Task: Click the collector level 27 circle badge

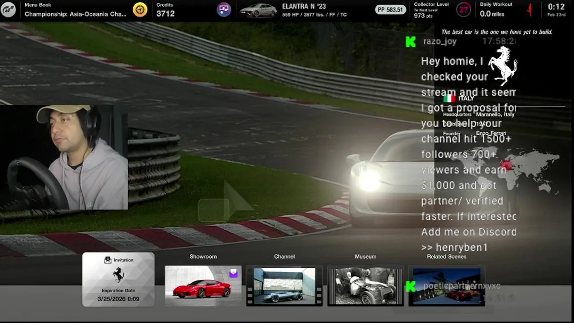Action: point(464,9)
